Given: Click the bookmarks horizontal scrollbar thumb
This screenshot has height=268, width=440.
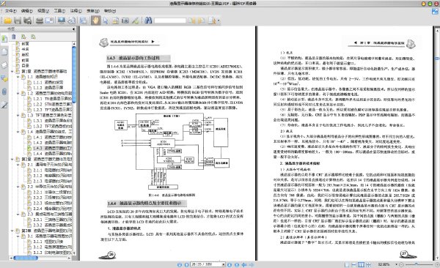Looking at the screenshot, I should (x=26, y=258).
